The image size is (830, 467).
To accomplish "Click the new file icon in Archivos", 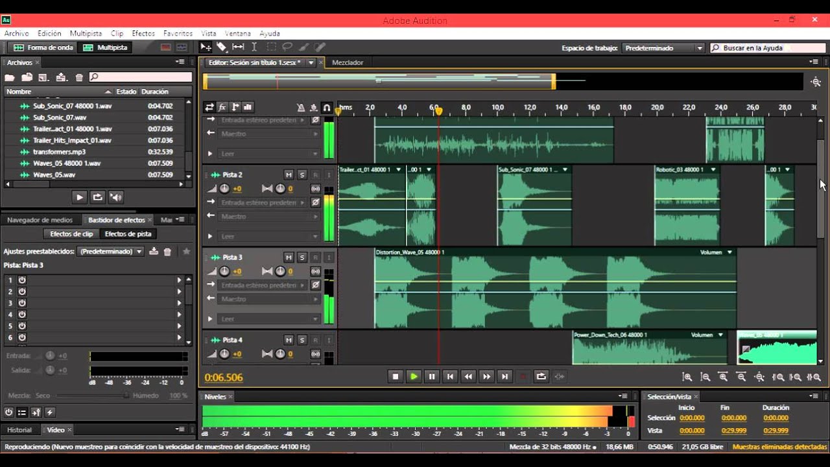I will (x=43, y=77).
